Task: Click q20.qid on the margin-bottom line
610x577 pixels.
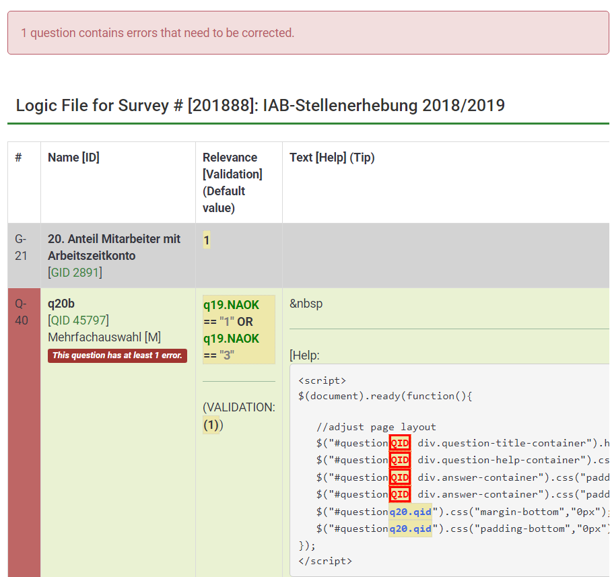Action: 410,512
